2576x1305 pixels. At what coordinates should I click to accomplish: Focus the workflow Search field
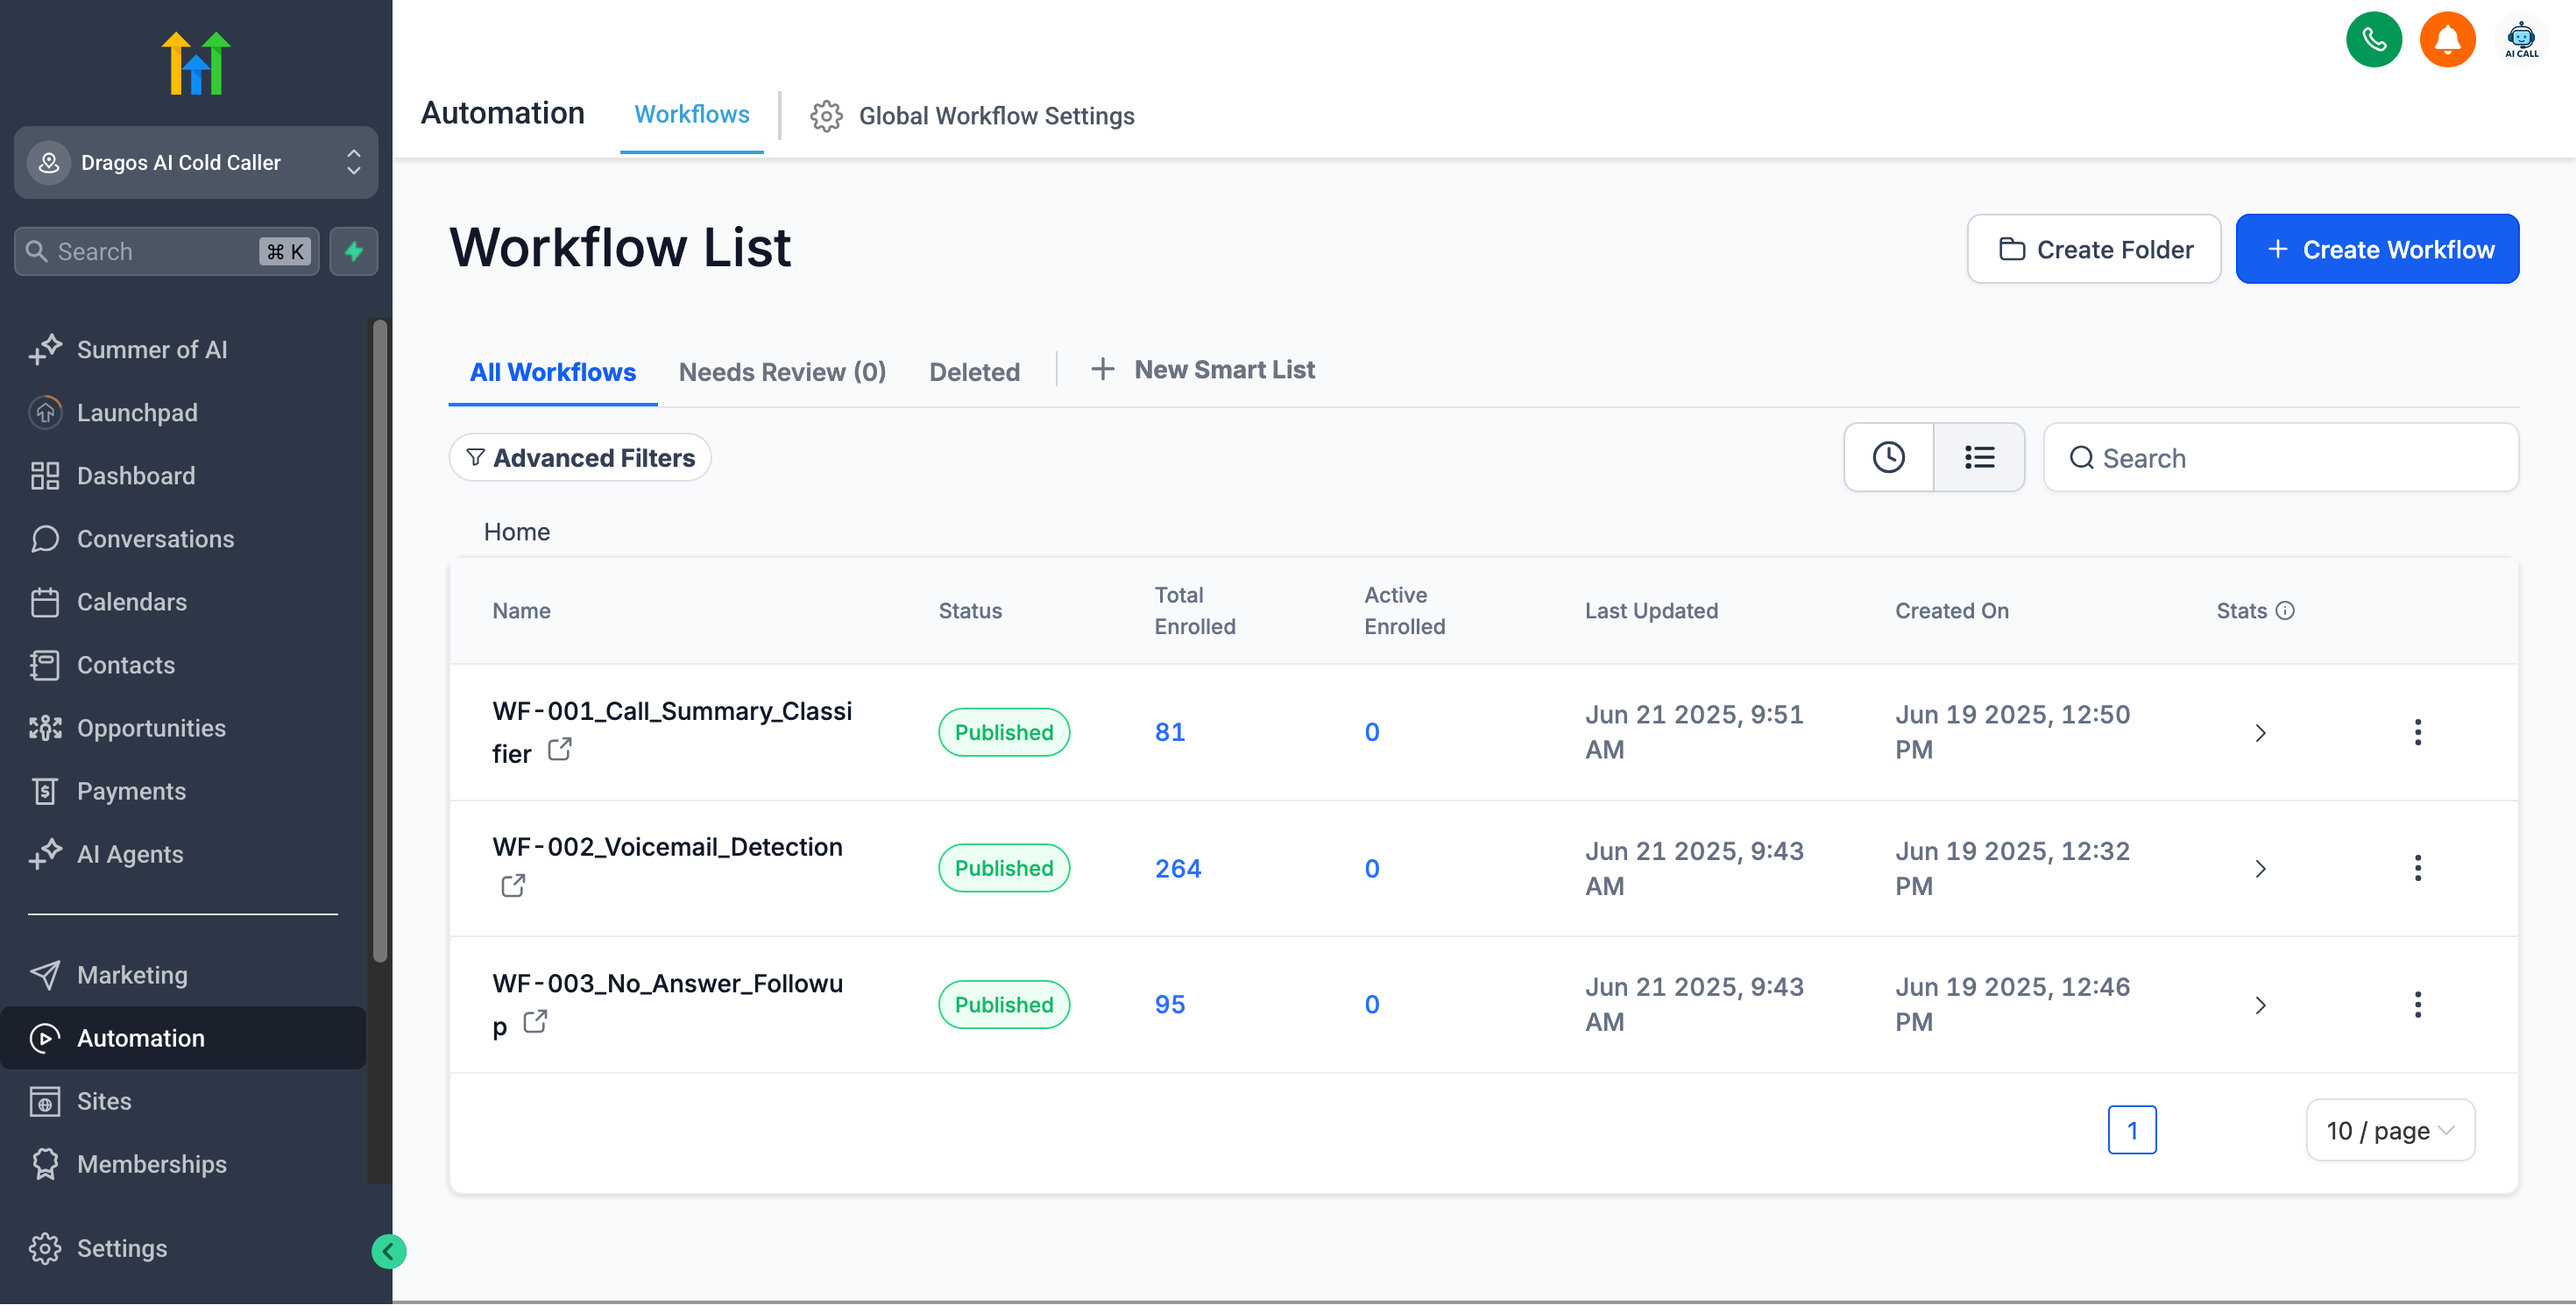point(2281,458)
